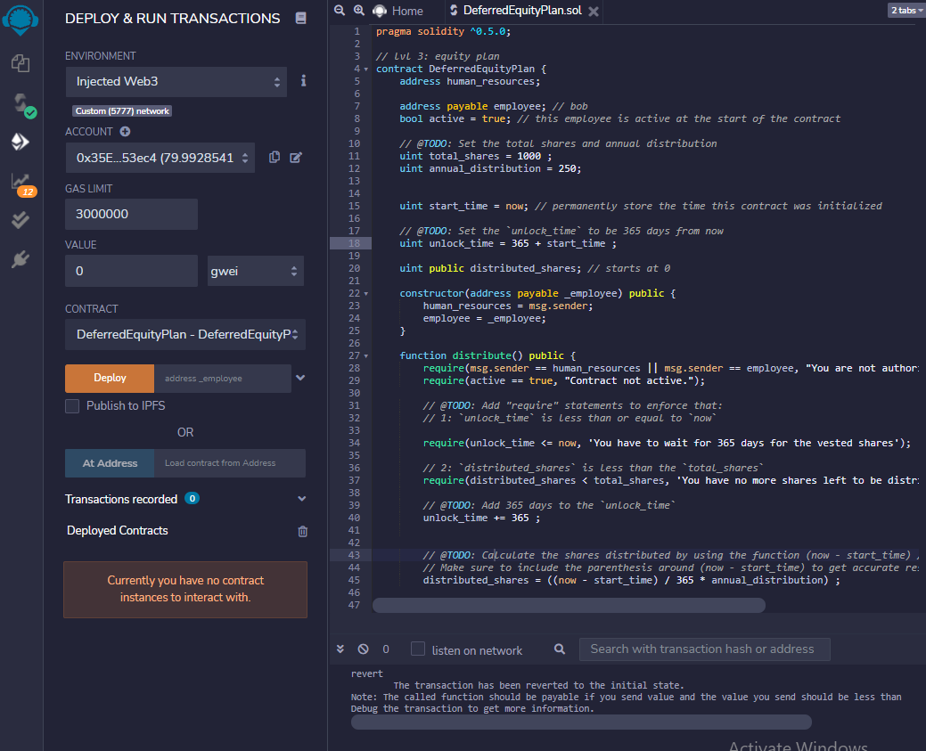Sign a message using the edit icon
926x751 pixels.
(x=296, y=157)
